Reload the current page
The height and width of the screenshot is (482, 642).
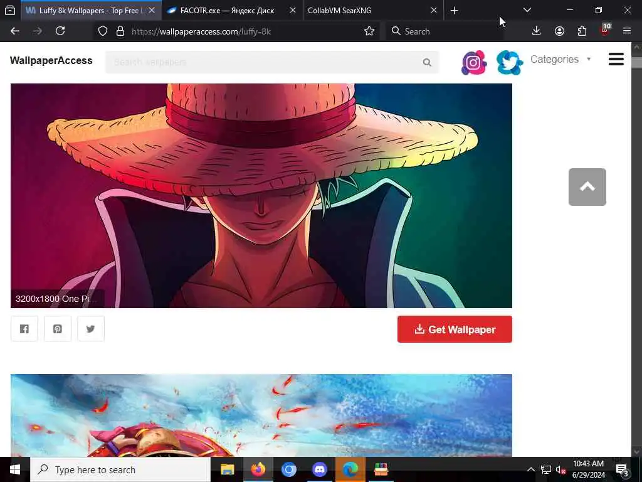pos(60,31)
